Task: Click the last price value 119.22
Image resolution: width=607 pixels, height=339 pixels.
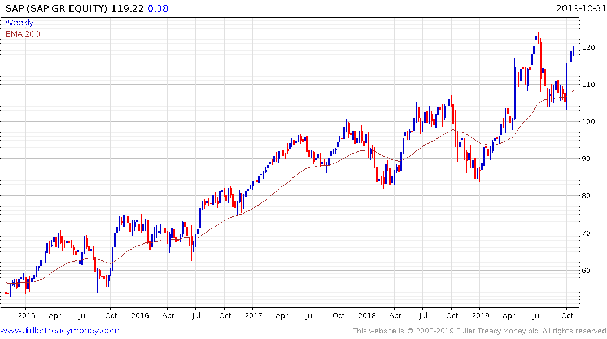Action: click(x=128, y=8)
